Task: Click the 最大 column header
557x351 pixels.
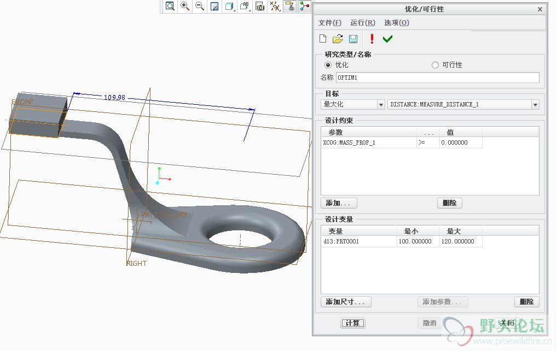Action: (x=461, y=231)
